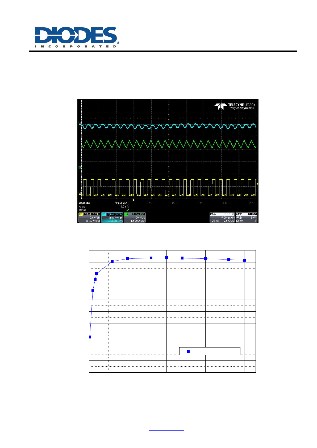Click the chart legend box

[x=210, y=351]
